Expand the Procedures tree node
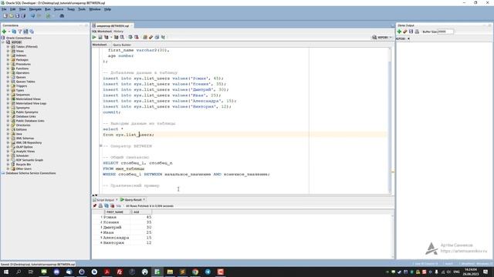 (x=8, y=64)
